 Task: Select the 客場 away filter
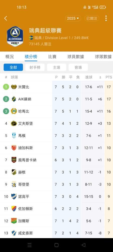[x=78, y=67]
